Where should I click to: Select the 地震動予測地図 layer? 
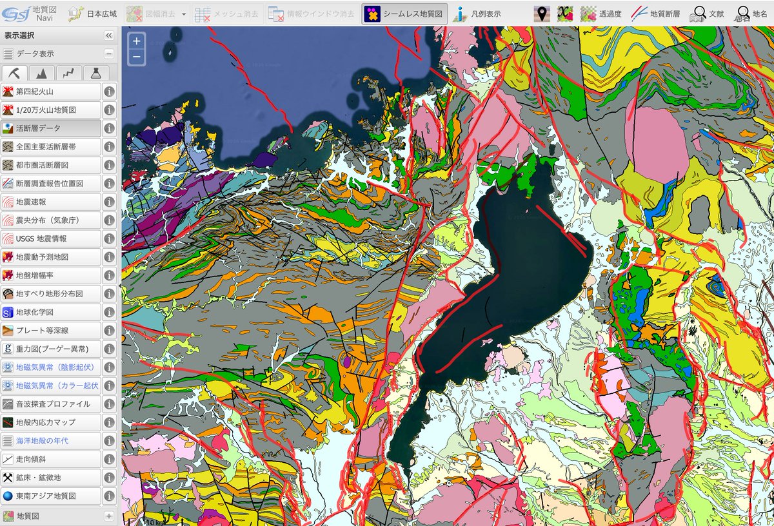(x=51, y=257)
